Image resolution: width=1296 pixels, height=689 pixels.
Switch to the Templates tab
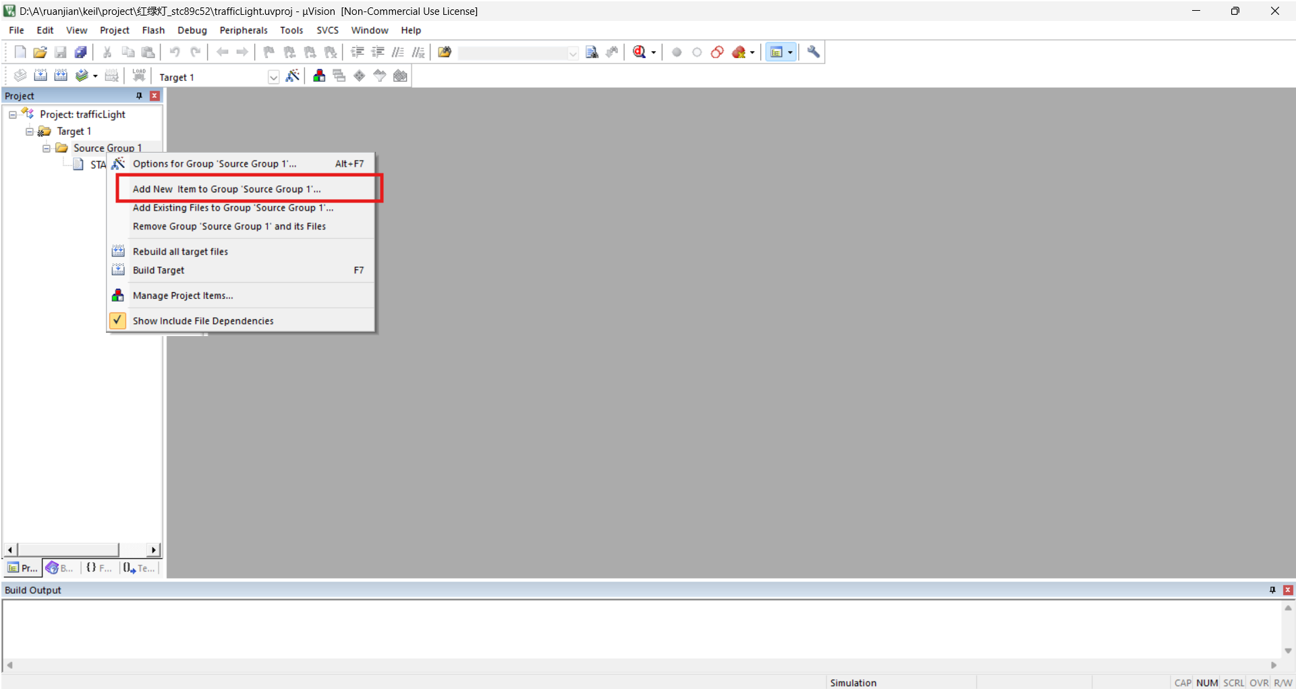point(140,568)
